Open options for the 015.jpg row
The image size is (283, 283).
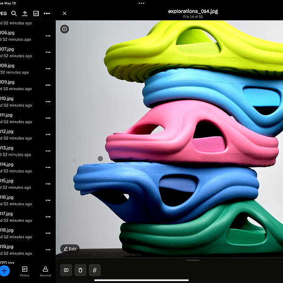tap(48, 184)
